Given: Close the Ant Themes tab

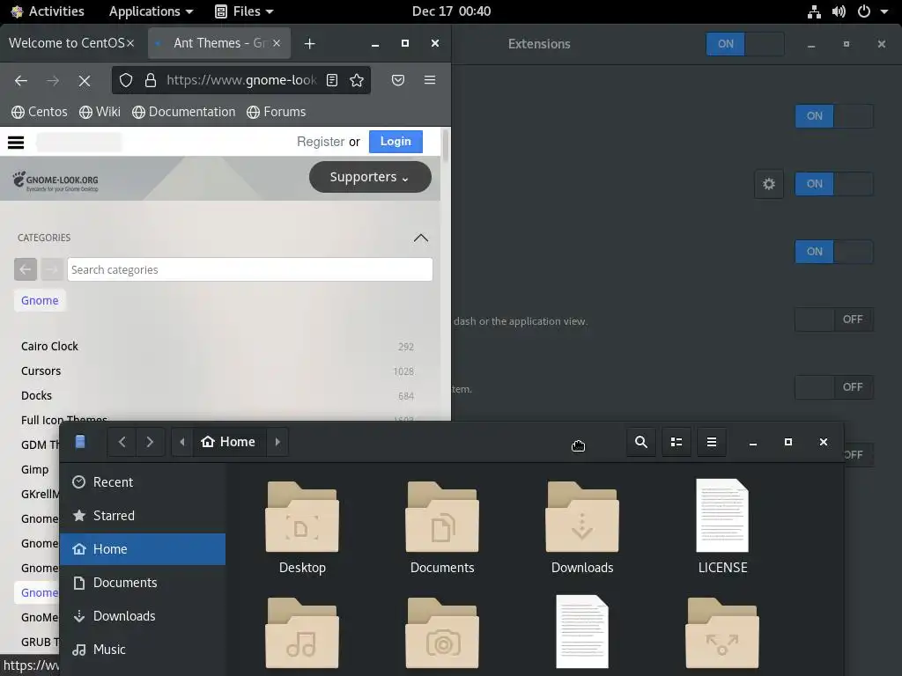Looking at the screenshot, I should click(277, 43).
